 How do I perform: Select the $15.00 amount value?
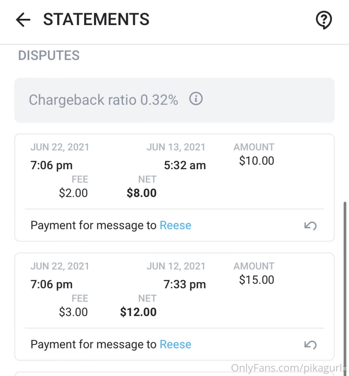(x=256, y=280)
